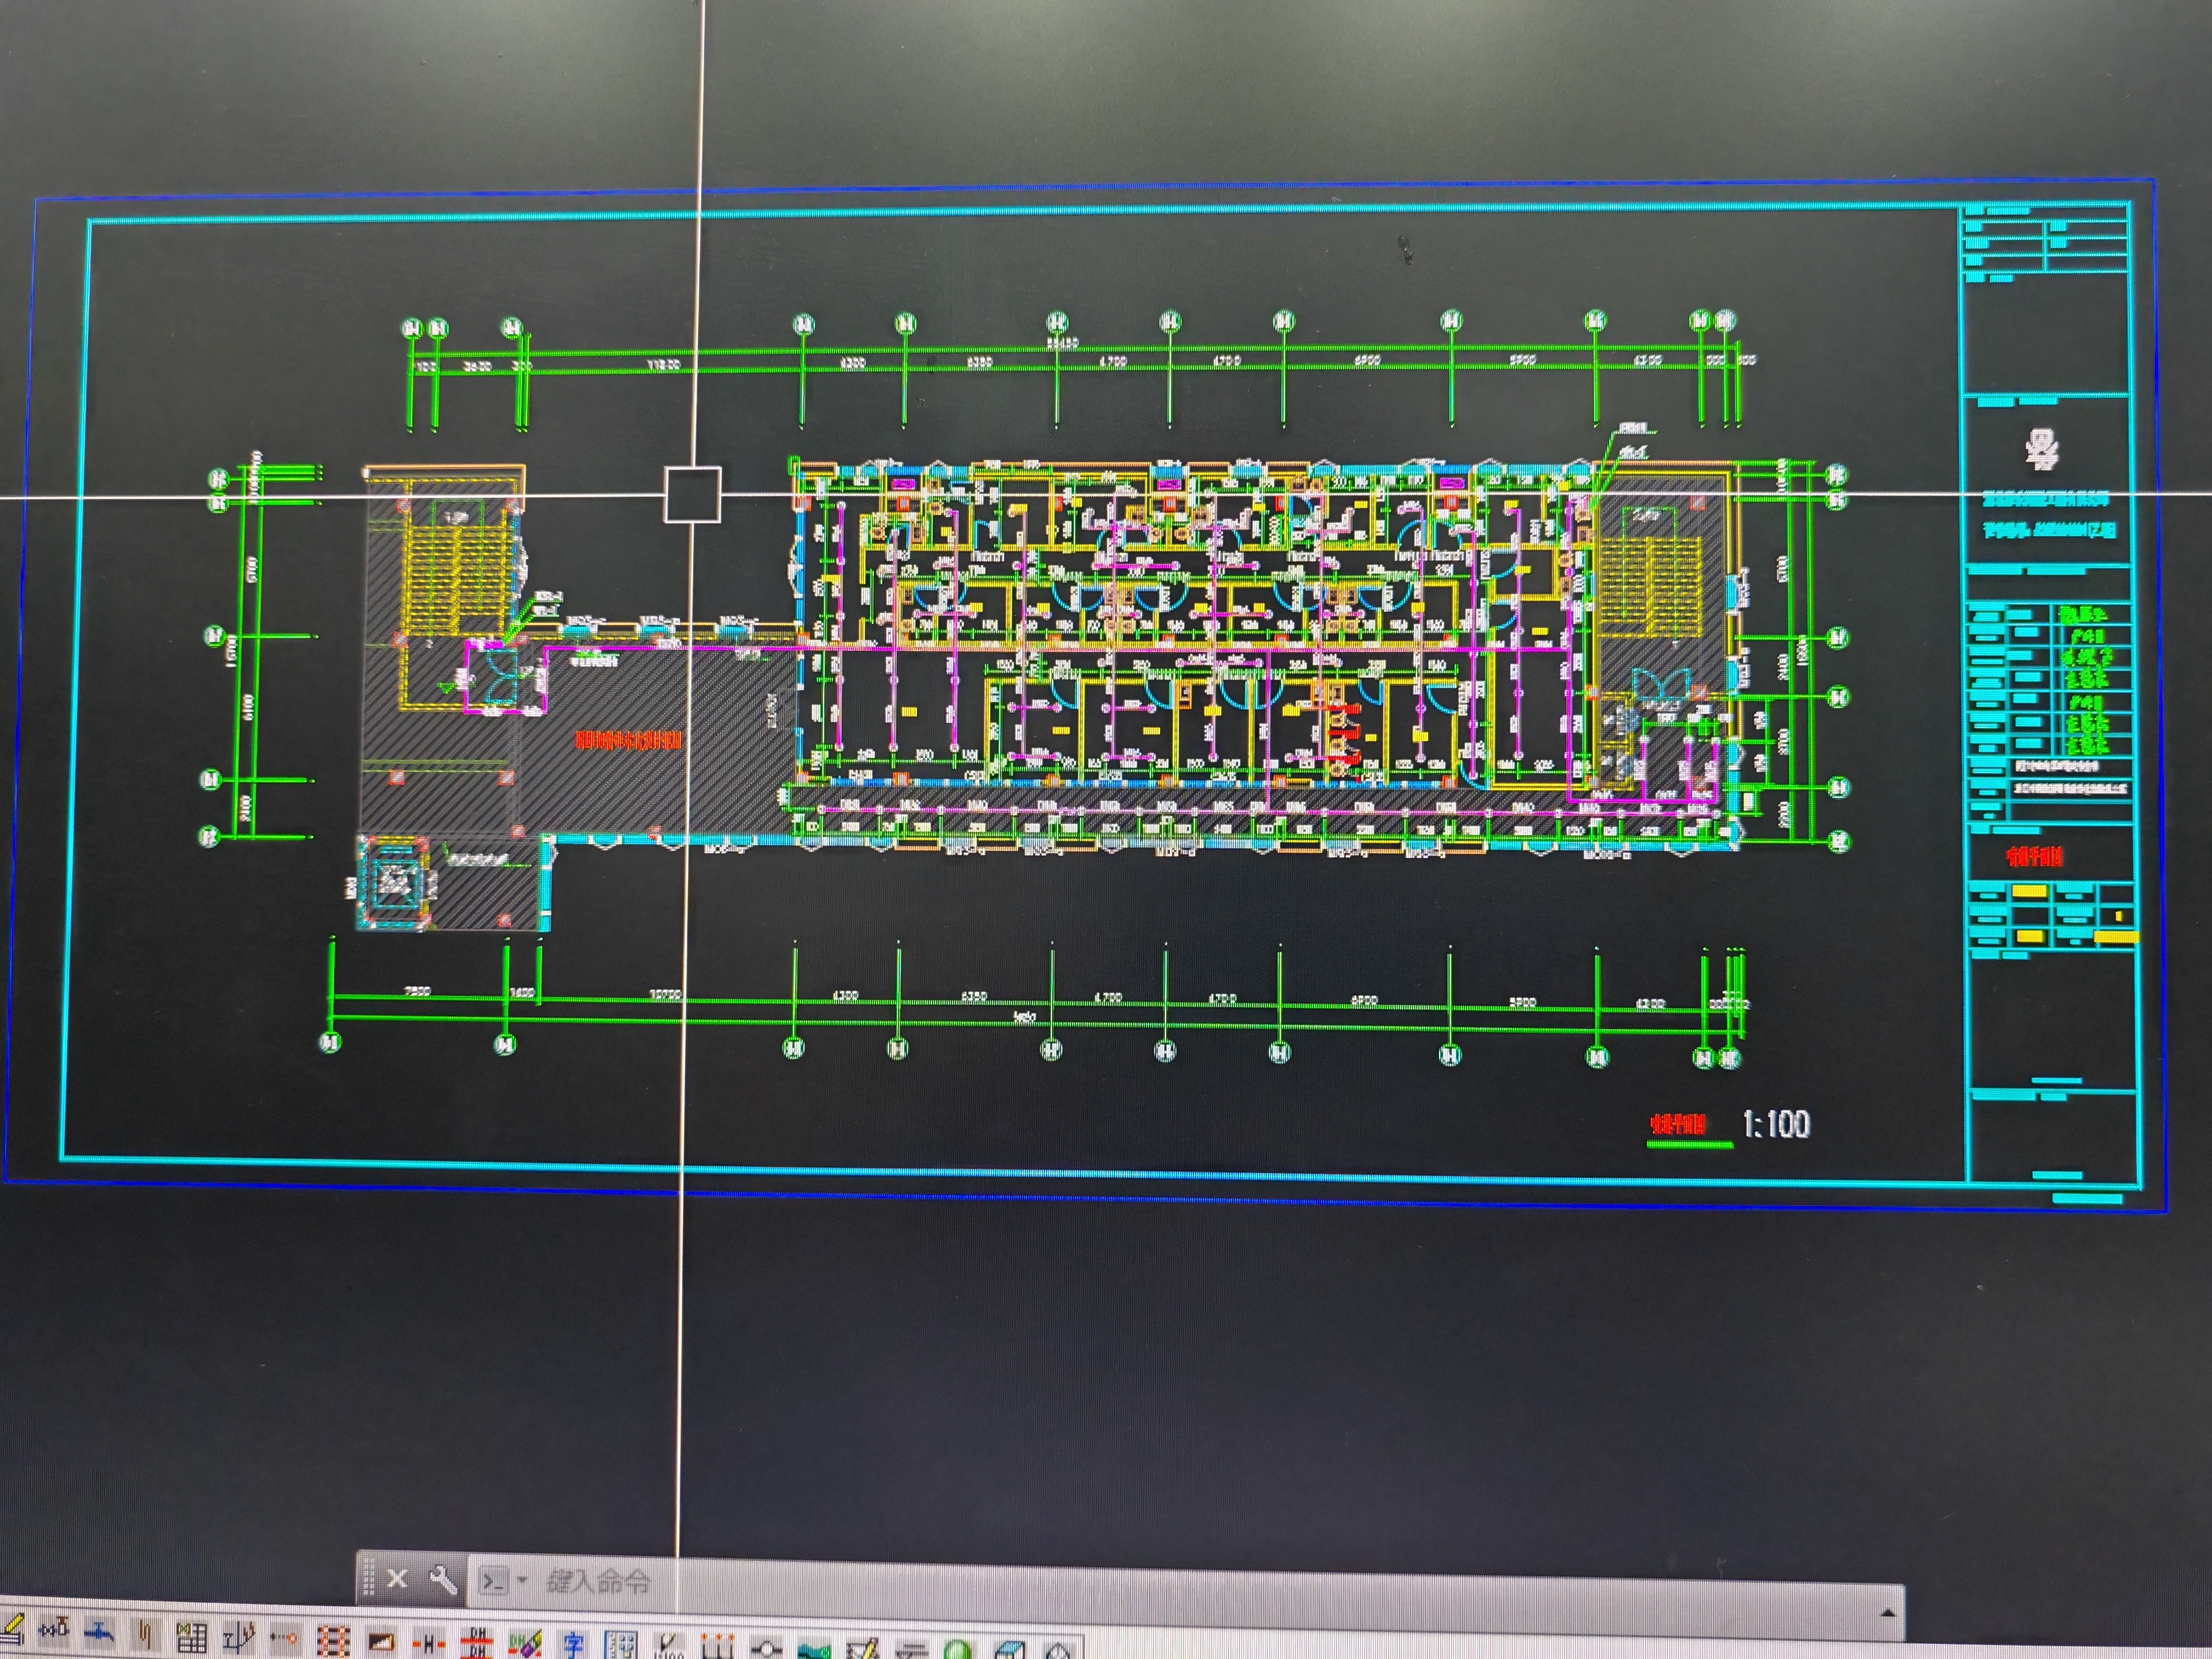The width and height of the screenshot is (2212, 1659).
Task: Select the brown gradient rectangle icon
Action: click(380, 1641)
